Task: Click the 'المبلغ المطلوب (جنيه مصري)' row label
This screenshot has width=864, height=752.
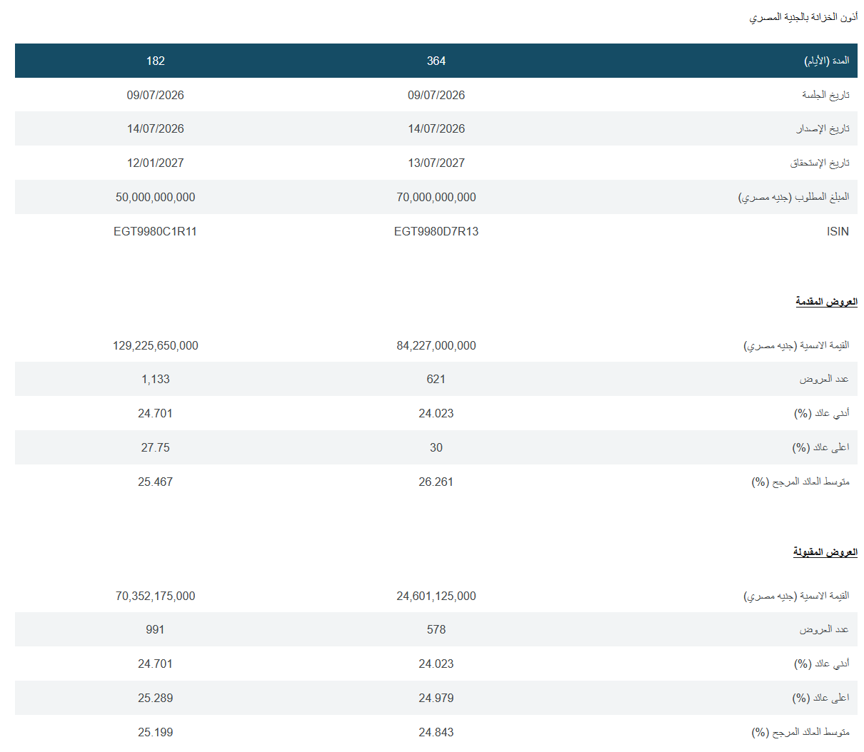Action: click(794, 197)
